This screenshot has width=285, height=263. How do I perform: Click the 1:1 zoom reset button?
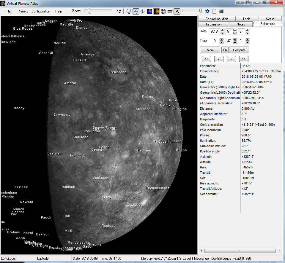[119, 11]
